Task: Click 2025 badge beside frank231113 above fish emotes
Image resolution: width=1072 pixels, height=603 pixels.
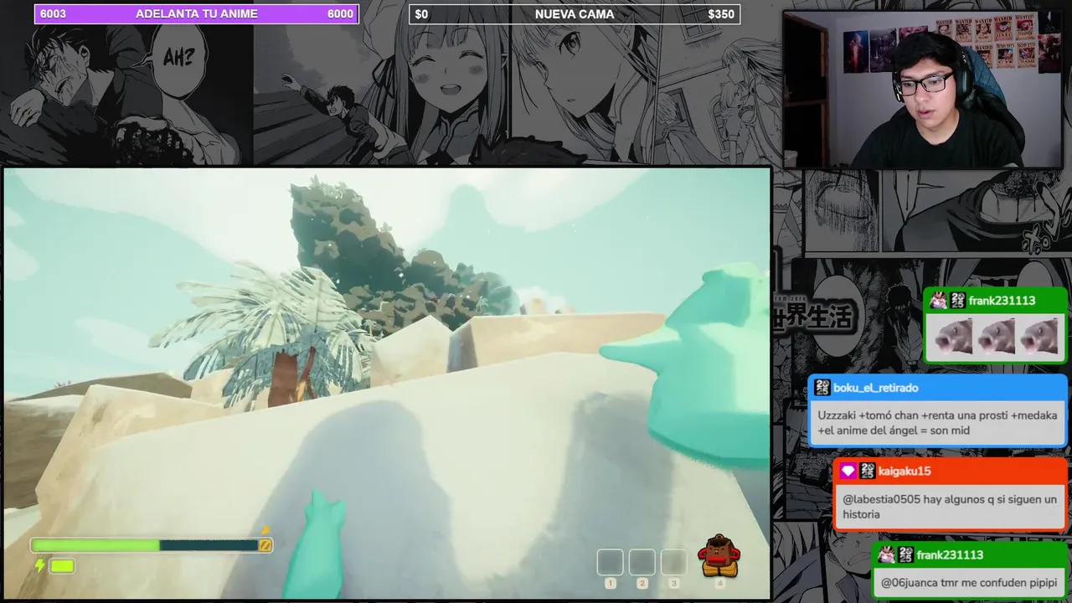Action: pos(958,301)
